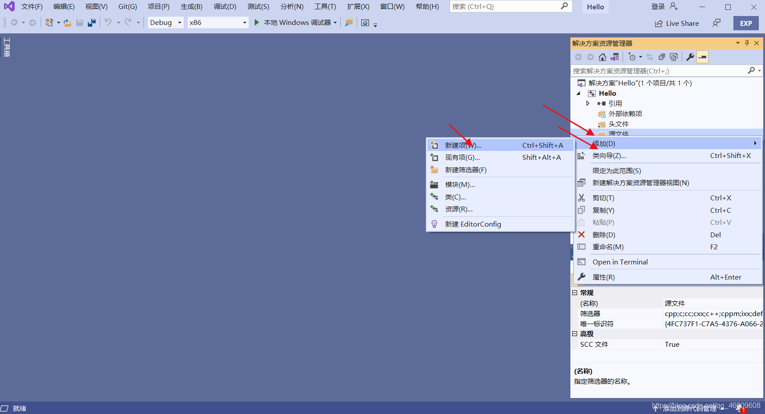The image size is (765, 414).
Task: Select 删除(D) in context menu
Action: pos(669,235)
